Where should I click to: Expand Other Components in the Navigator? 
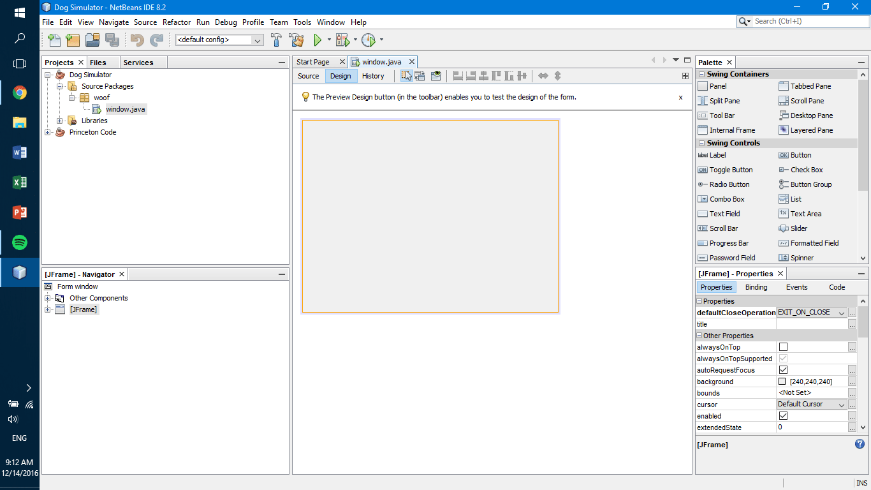point(48,298)
